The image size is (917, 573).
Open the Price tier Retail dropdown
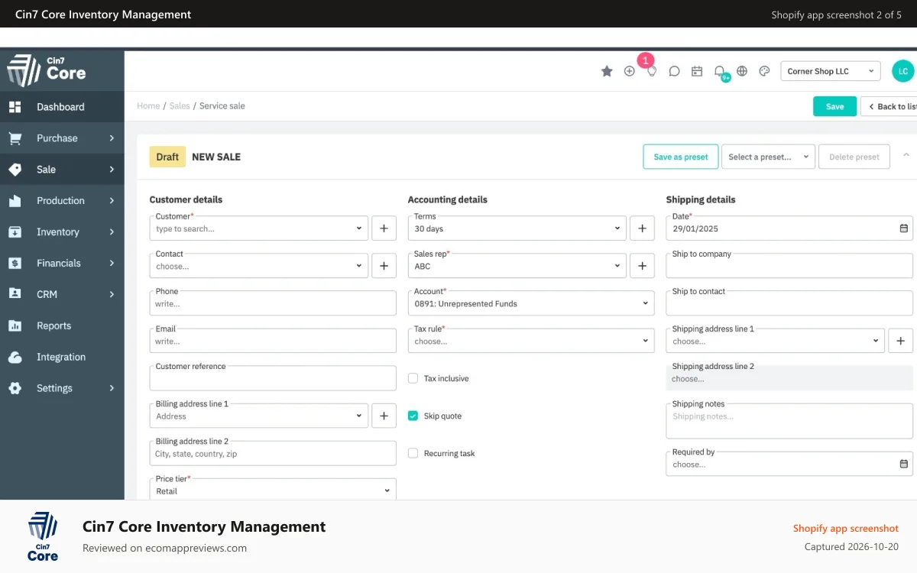tap(273, 490)
